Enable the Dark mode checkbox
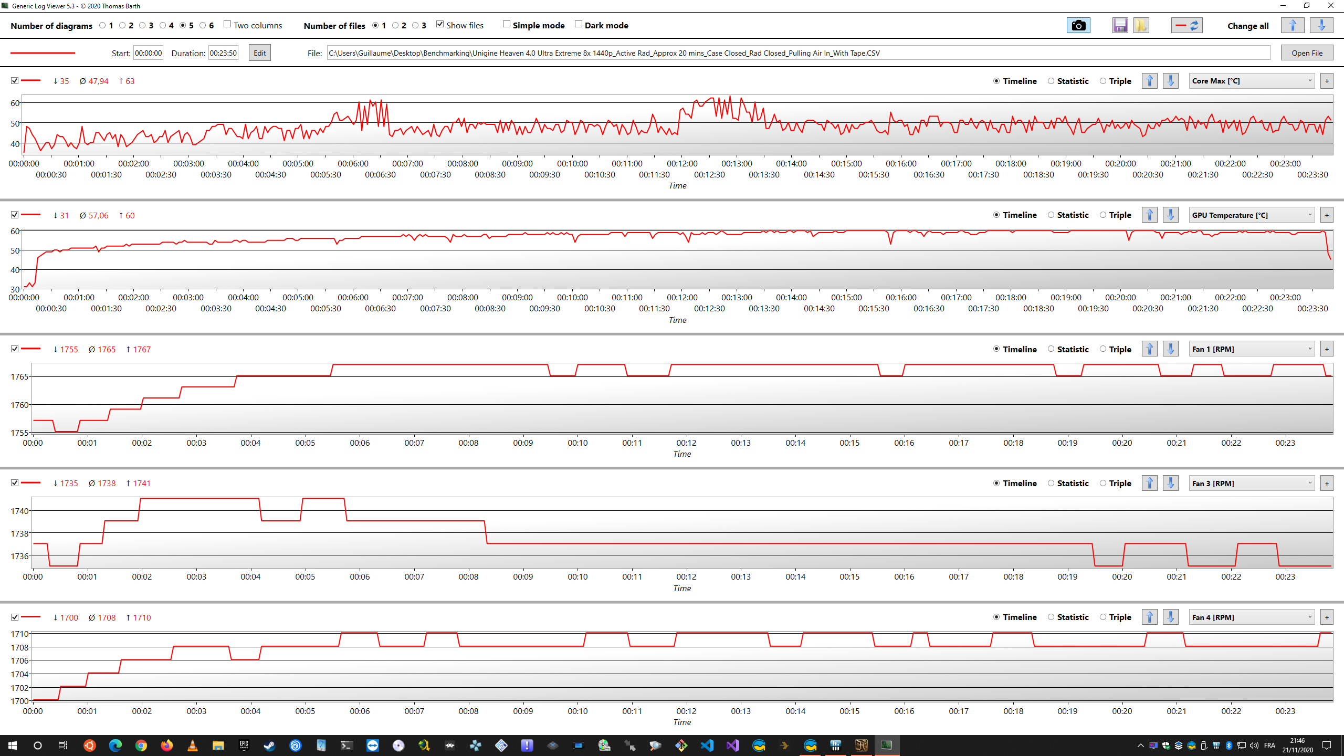 (579, 25)
